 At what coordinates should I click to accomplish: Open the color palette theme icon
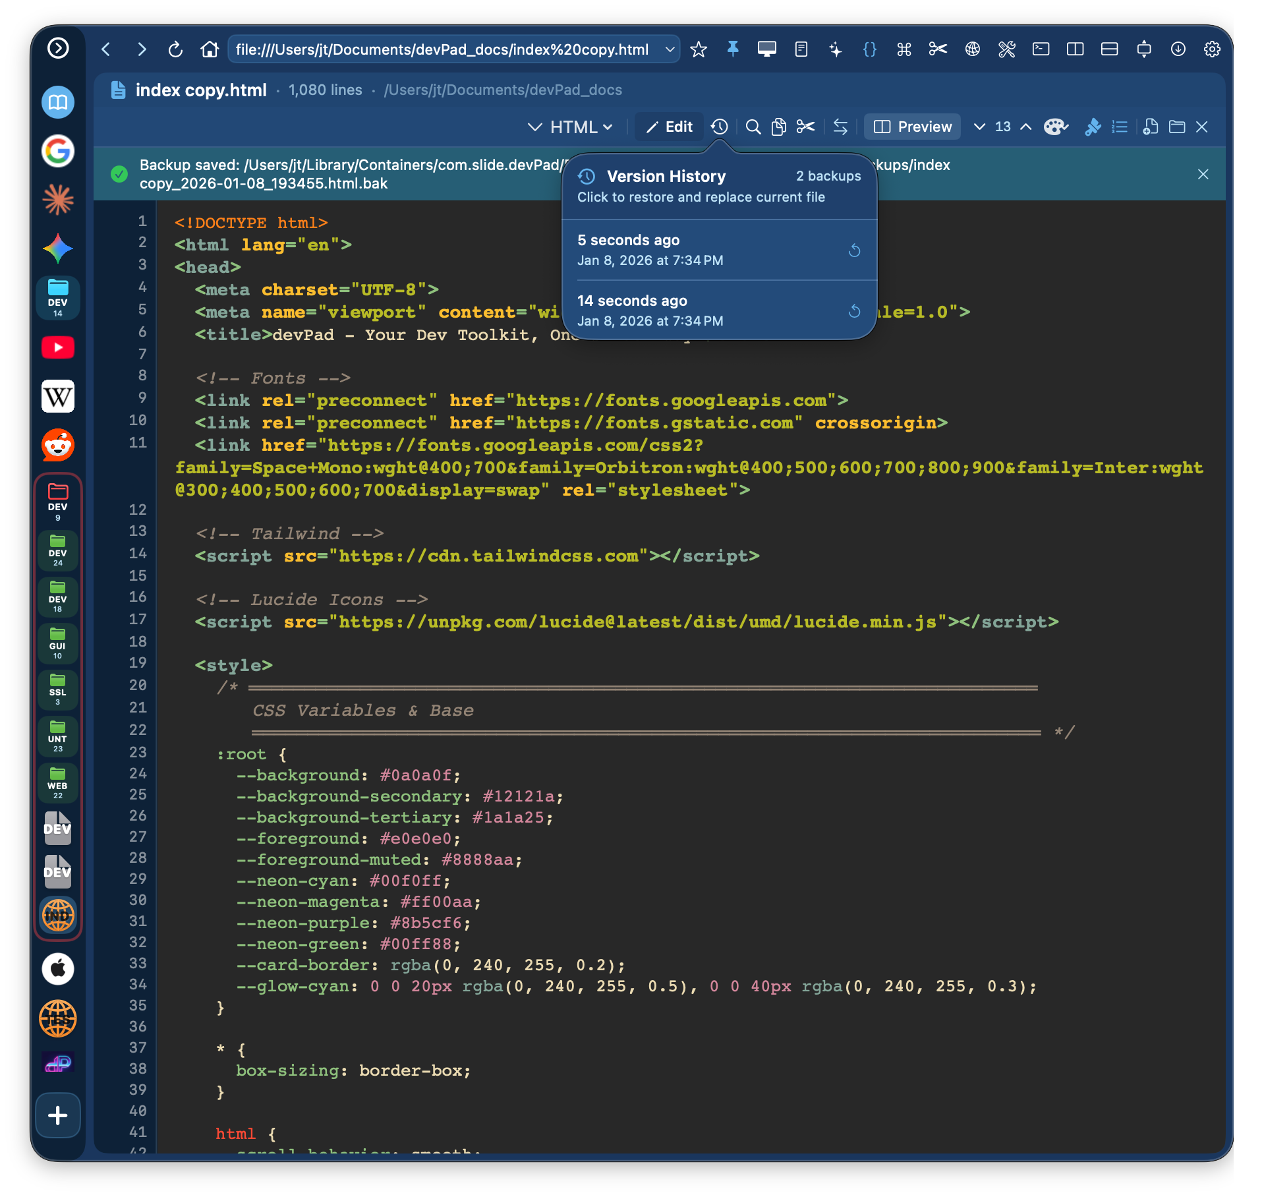pyautogui.click(x=1055, y=127)
